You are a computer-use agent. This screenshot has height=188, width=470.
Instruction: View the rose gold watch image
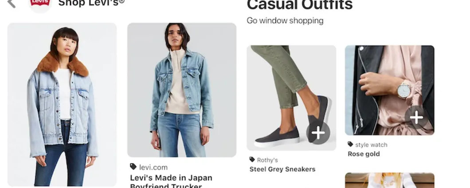390,90
